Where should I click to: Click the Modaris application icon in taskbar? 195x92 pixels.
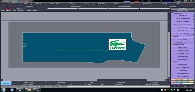tap(37, 90)
